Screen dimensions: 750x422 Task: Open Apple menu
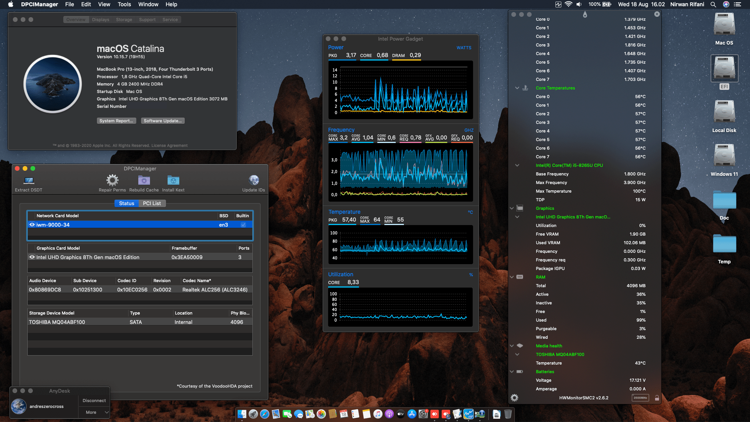11,4
